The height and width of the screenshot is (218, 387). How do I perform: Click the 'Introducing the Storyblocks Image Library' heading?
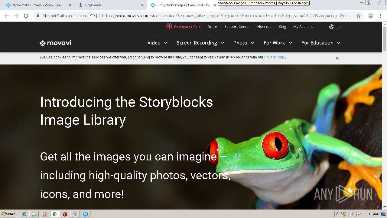pos(126,111)
